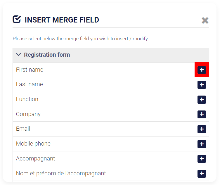Select the First name row label
Viewport: 220px width, 185px height.
[x=30, y=70]
